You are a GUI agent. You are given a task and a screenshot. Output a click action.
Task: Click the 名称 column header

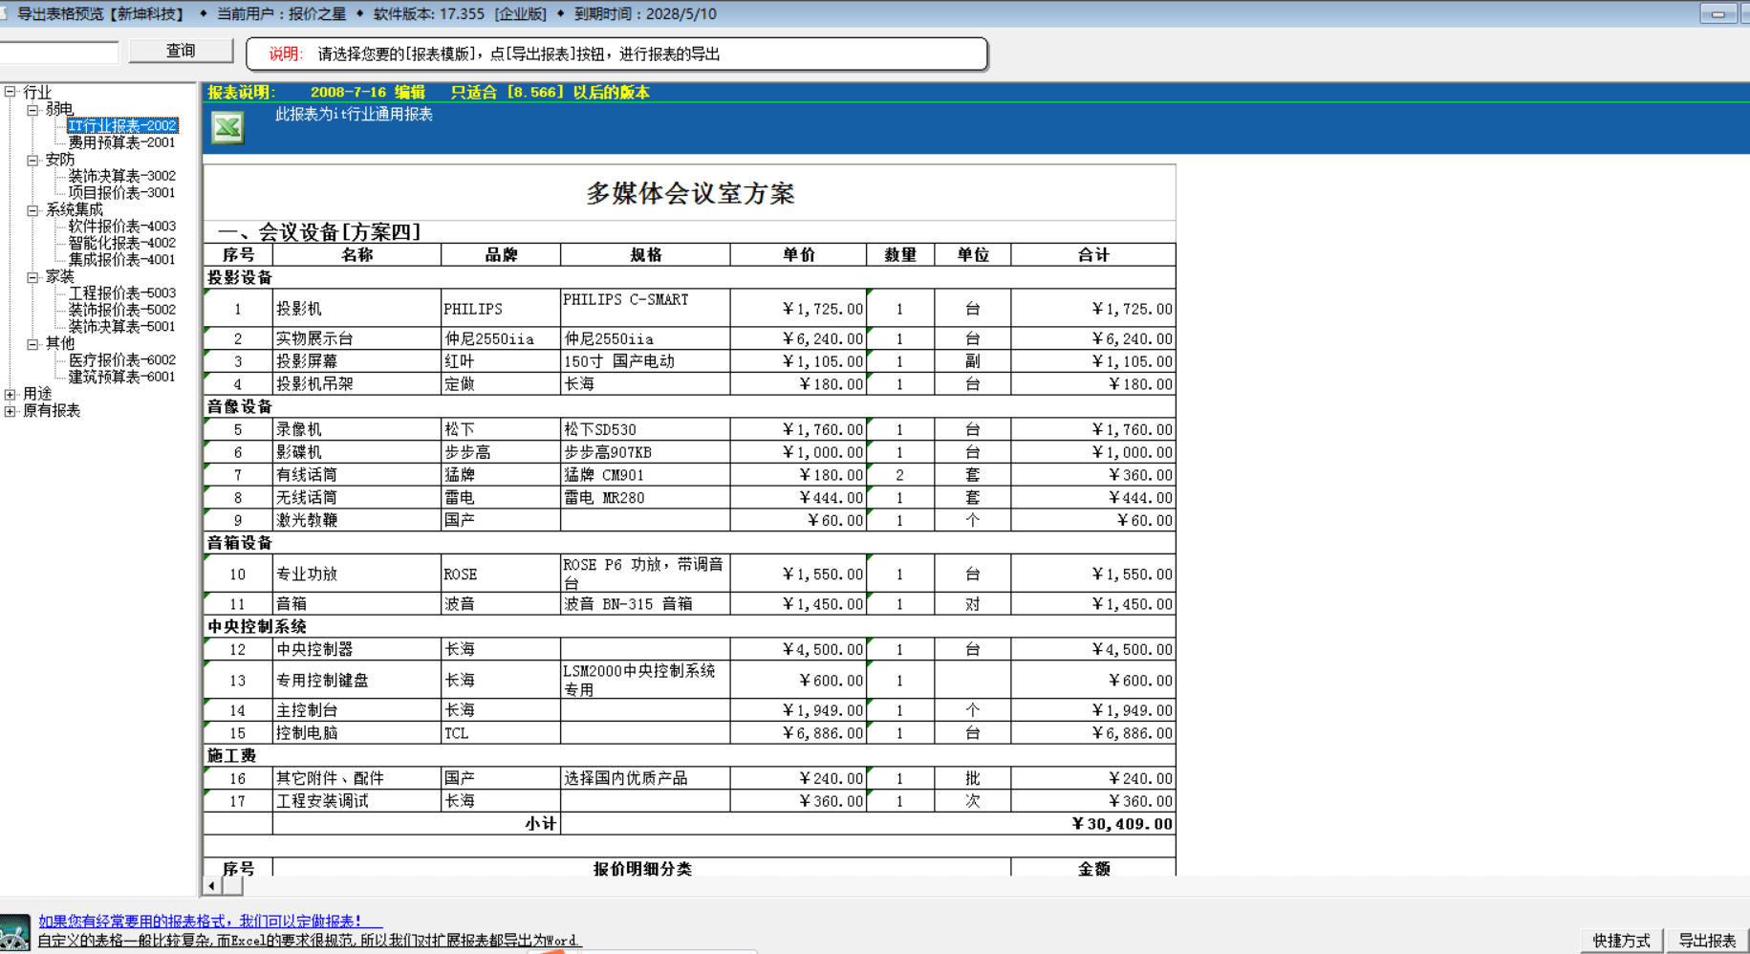coord(357,255)
